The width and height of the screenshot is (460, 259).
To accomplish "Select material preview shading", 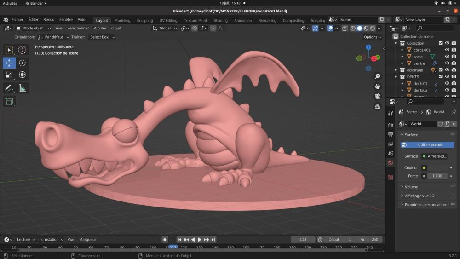I will point(366,29).
